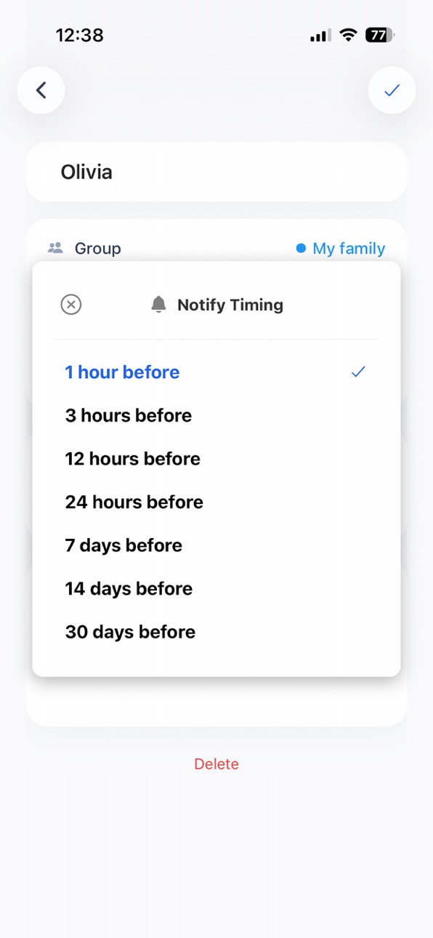Tap the Wi-Fi icon in status bar

pyautogui.click(x=349, y=35)
